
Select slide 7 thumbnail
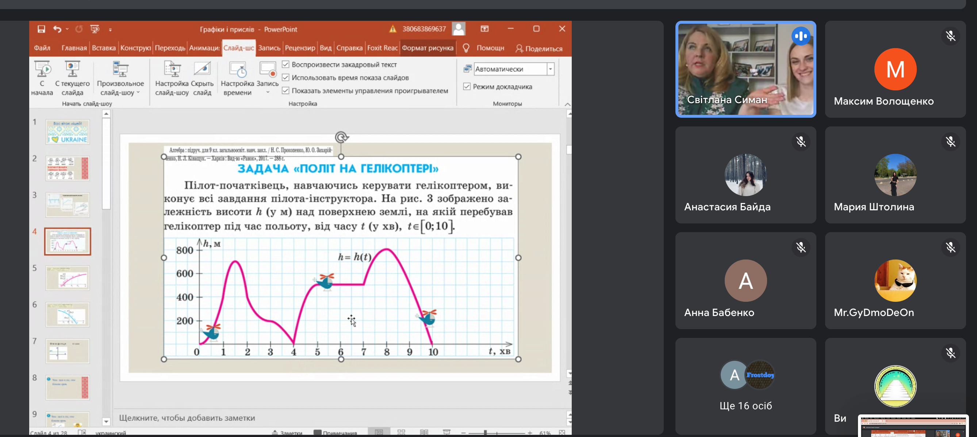point(68,351)
